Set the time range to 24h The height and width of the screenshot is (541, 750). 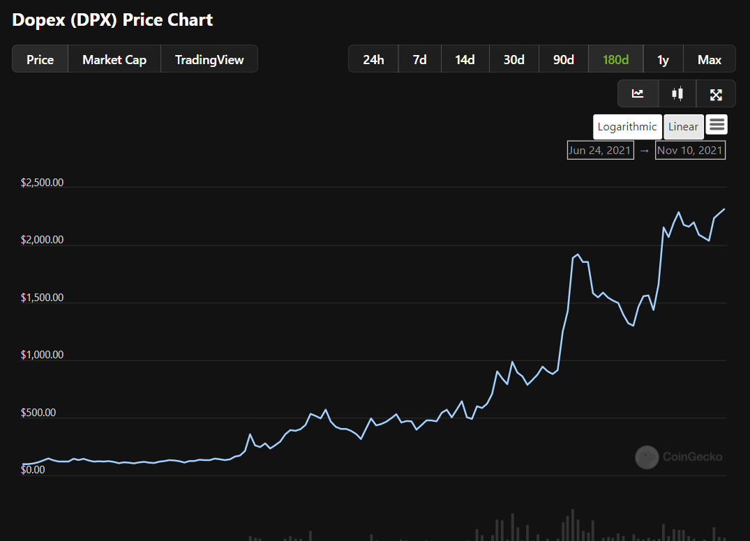[373, 59]
